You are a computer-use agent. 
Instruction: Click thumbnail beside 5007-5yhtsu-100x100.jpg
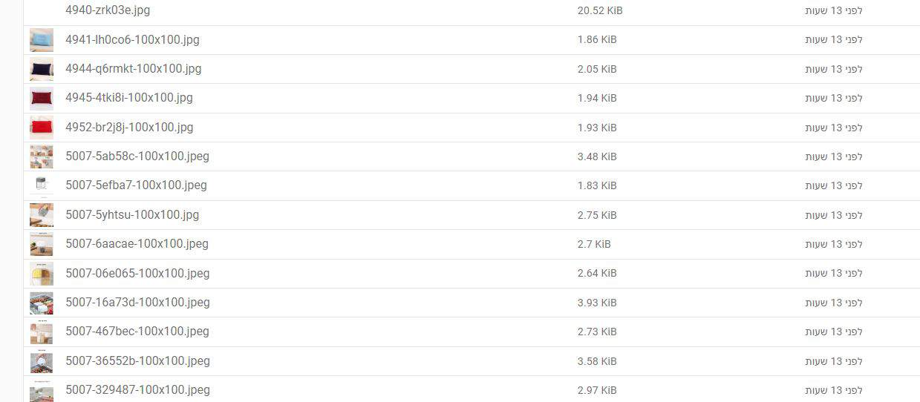pyautogui.click(x=42, y=215)
